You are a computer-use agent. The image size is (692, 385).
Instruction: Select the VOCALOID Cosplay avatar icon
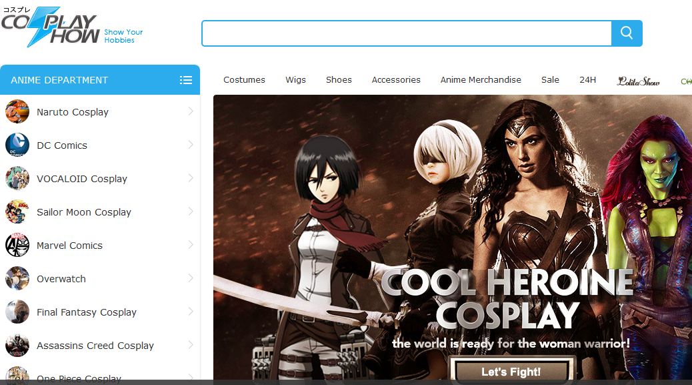(17, 178)
